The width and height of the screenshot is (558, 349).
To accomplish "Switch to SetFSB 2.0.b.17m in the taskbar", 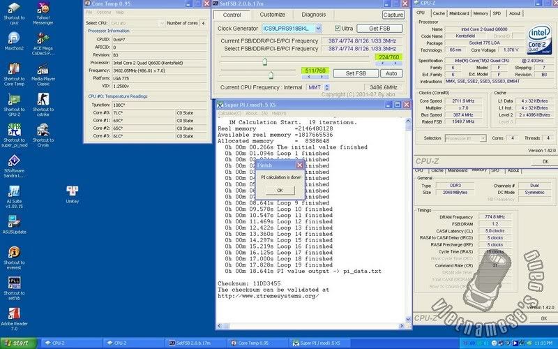I will [195, 343].
